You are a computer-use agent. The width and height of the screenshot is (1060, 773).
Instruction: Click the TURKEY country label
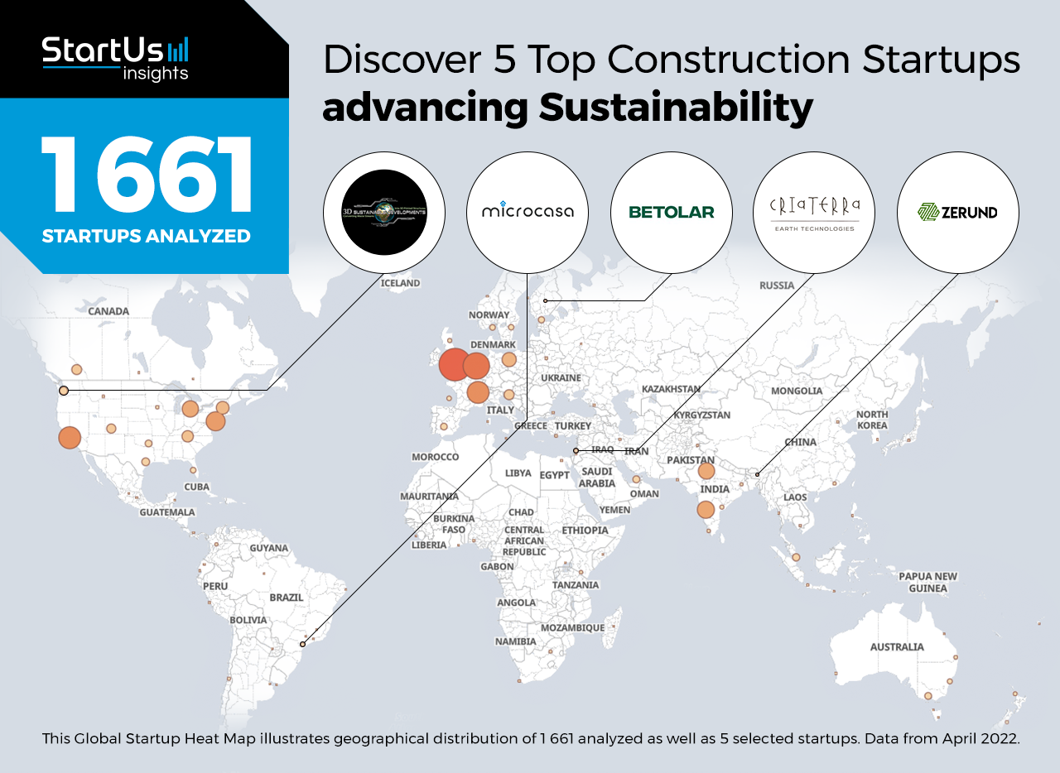(x=573, y=426)
